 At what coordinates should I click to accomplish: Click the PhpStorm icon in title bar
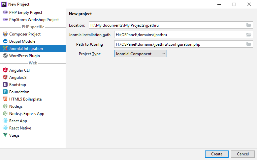(4, 4)
